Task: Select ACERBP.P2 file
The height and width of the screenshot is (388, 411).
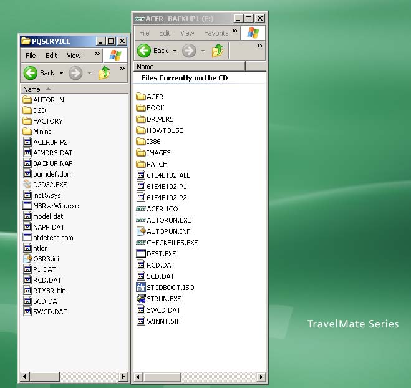Action: [x=46, y=142]
